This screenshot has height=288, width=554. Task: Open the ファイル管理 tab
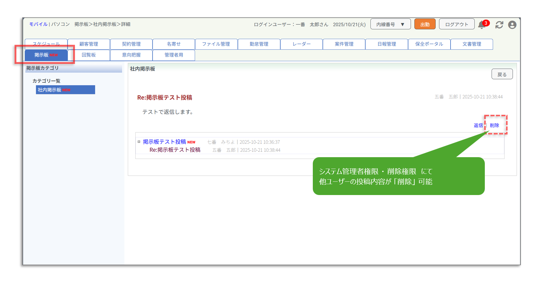click(x=216, y=44)
